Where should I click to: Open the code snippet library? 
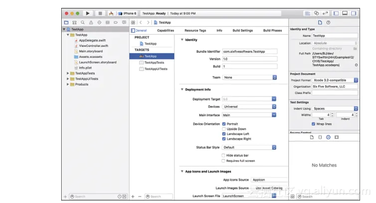tap(320, 137)
